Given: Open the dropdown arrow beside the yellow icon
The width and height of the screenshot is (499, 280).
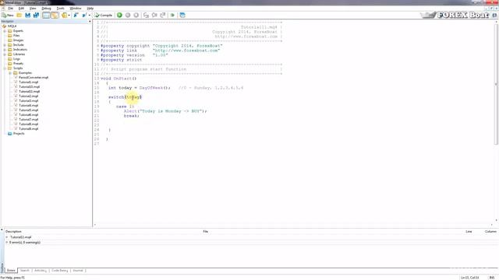Looking at the screenshot, I should tap(69, 16).
